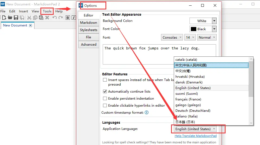Click the Undo arrow icon
260x145 pixels.
tap(54, 18)
